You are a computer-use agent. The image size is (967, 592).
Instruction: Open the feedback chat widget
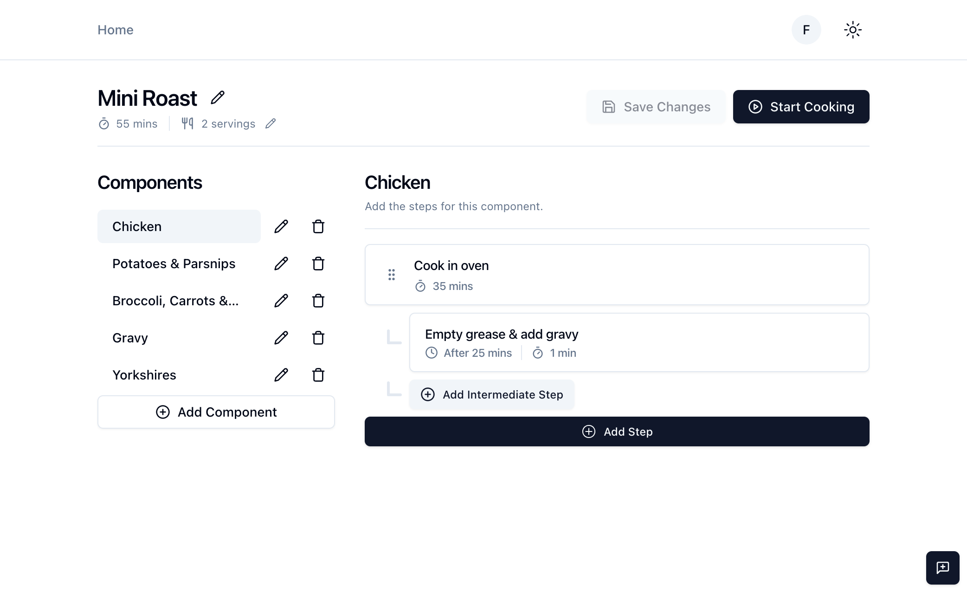(943, 567)
